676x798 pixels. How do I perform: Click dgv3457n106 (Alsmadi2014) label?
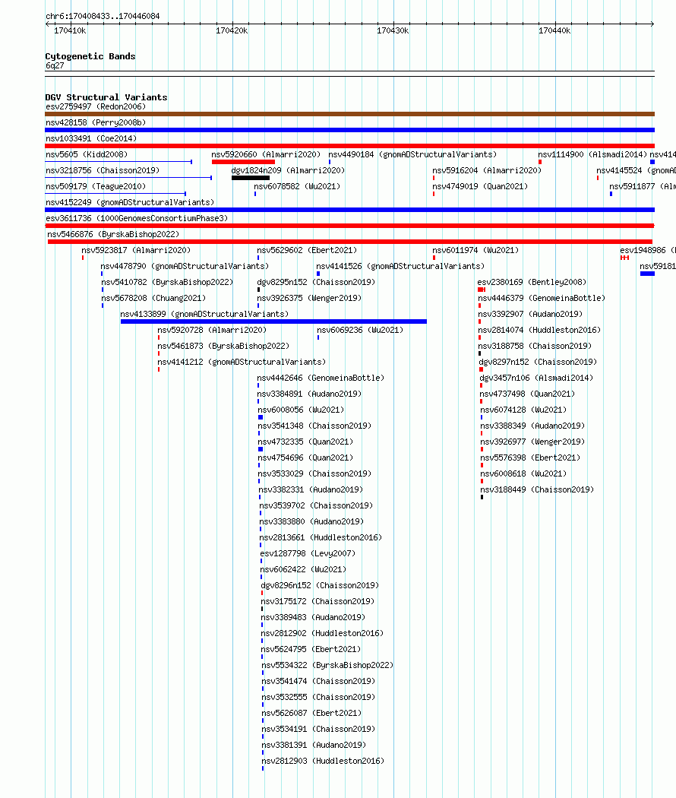(x=536, y=378)
